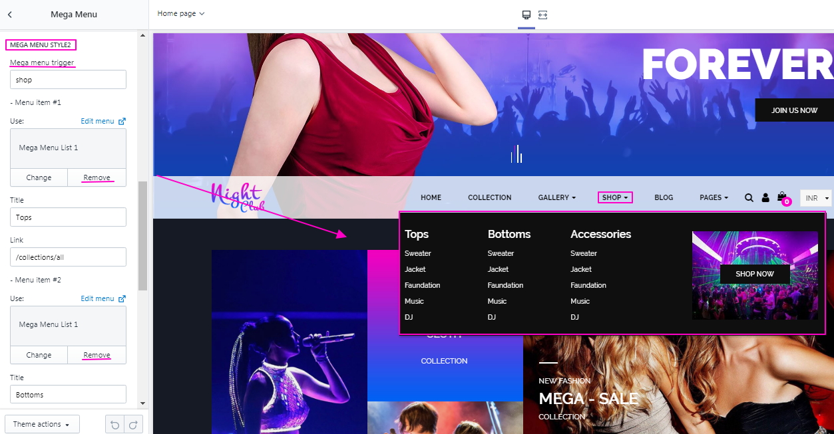Switch to fullscreen width preview icon
Image resolution: width=834 pixels, height=434 pixels.
click(542, 15)
